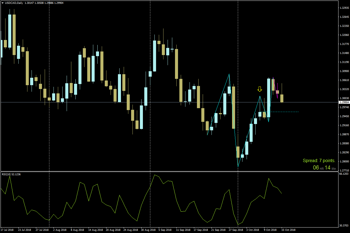Click the Spread: 7 points label
This screenshot has width=350, height=233.
(319, 161)
